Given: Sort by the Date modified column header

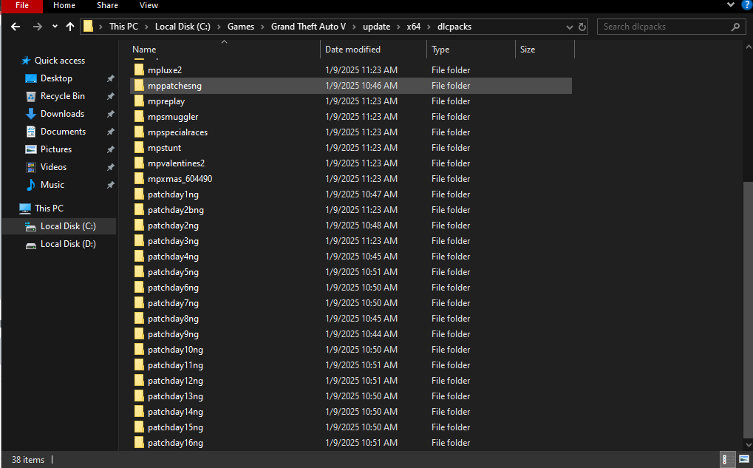Looking at the screenshot, I should (x=352, y=50).
